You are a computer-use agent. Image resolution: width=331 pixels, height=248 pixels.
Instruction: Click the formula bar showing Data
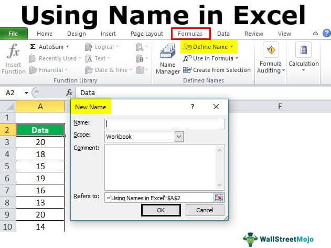tap(203, 93)
